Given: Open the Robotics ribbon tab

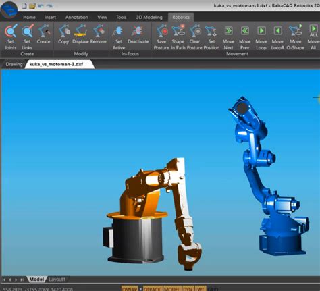Looking at the screenshot, I should tap(181, 17).
